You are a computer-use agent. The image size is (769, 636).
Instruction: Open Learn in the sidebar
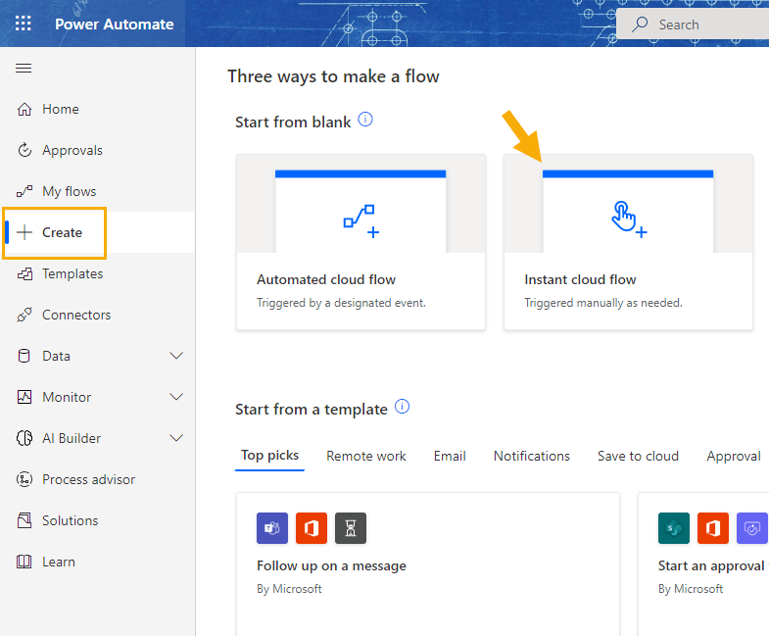click(98, 562)
